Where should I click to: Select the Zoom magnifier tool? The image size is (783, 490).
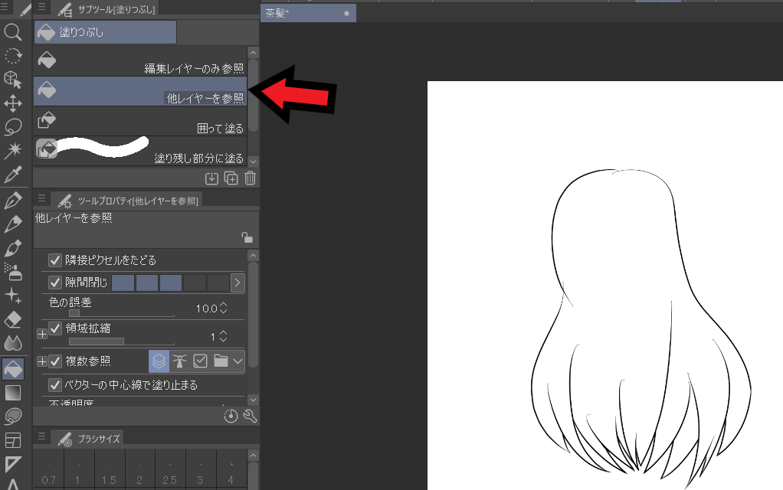tap(12, 31)
